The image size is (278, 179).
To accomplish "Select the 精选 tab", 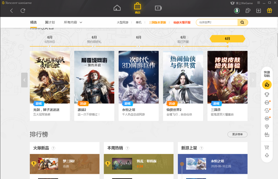I will [x=33, y=22].
